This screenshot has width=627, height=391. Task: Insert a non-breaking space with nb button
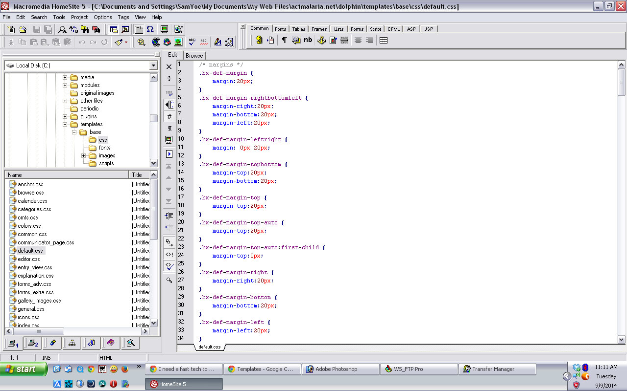point(308,40)
